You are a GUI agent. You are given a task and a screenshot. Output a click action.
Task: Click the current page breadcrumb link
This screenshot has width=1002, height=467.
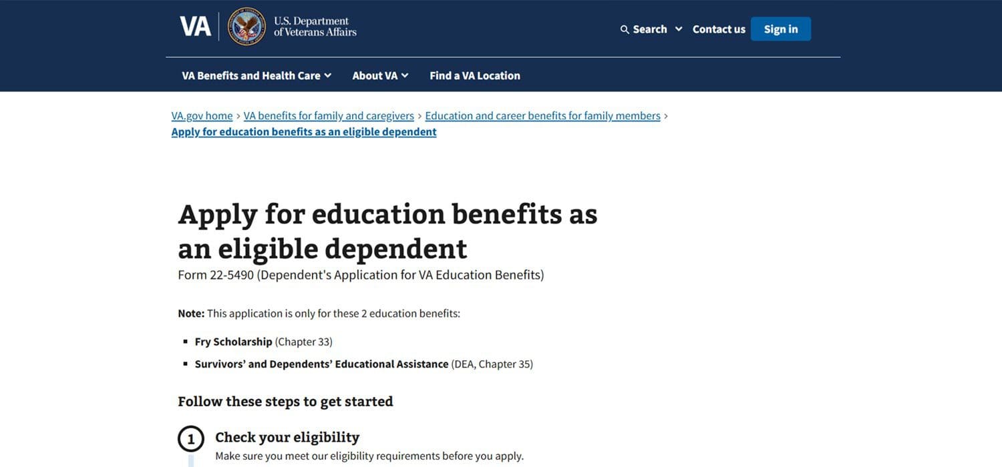coord(304,131)
